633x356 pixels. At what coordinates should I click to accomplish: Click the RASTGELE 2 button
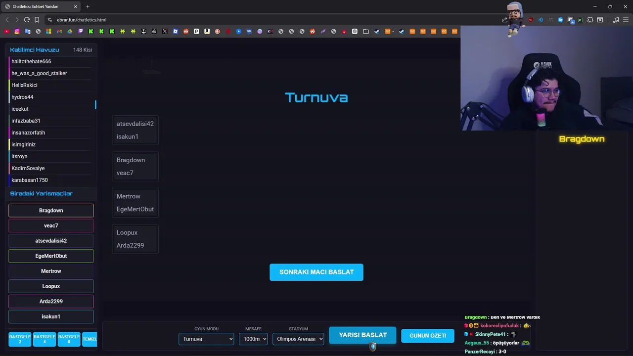pos(20,339)
